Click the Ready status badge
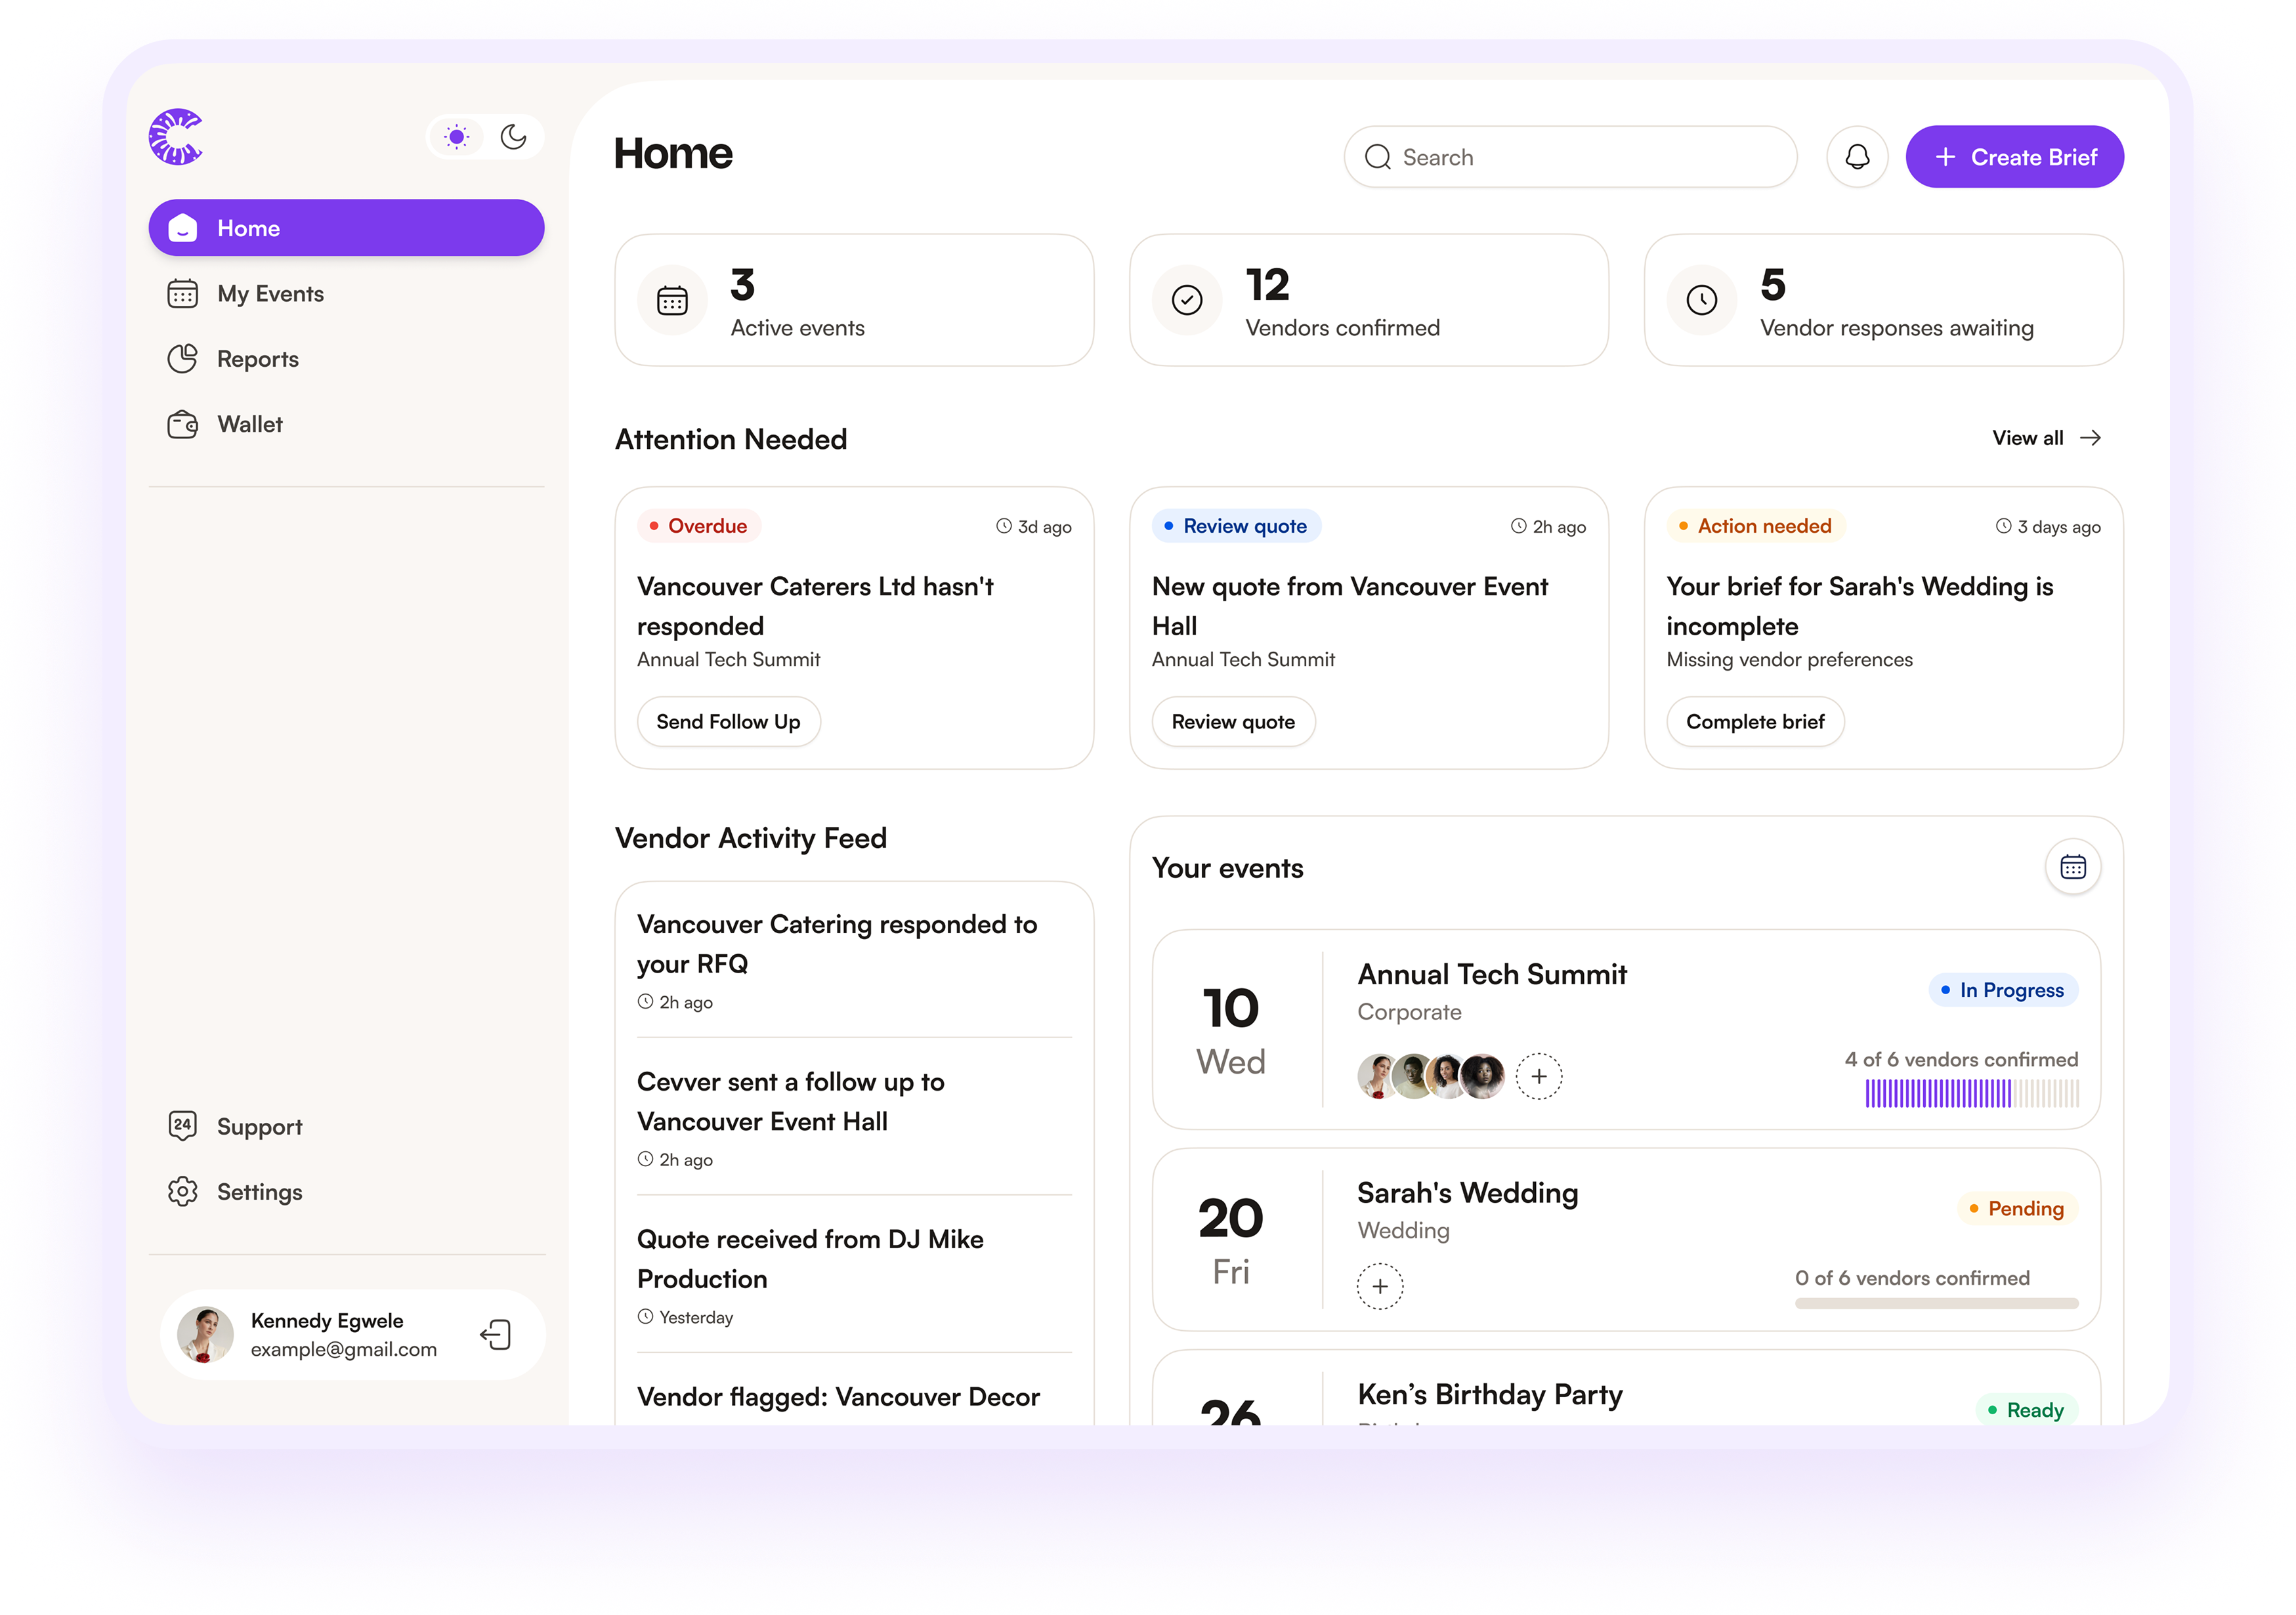 point(2026,1410)
